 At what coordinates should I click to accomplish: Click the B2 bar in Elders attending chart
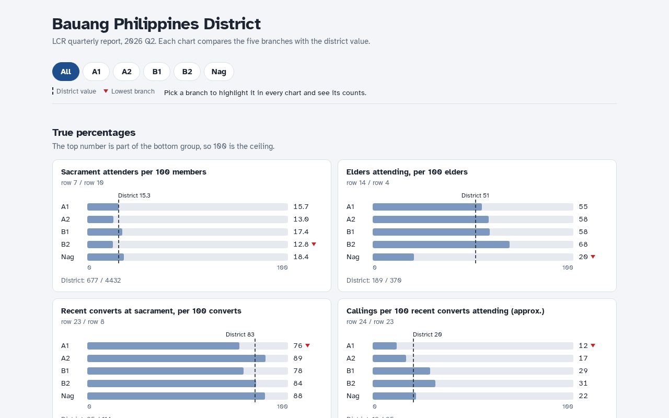point(441,245)
